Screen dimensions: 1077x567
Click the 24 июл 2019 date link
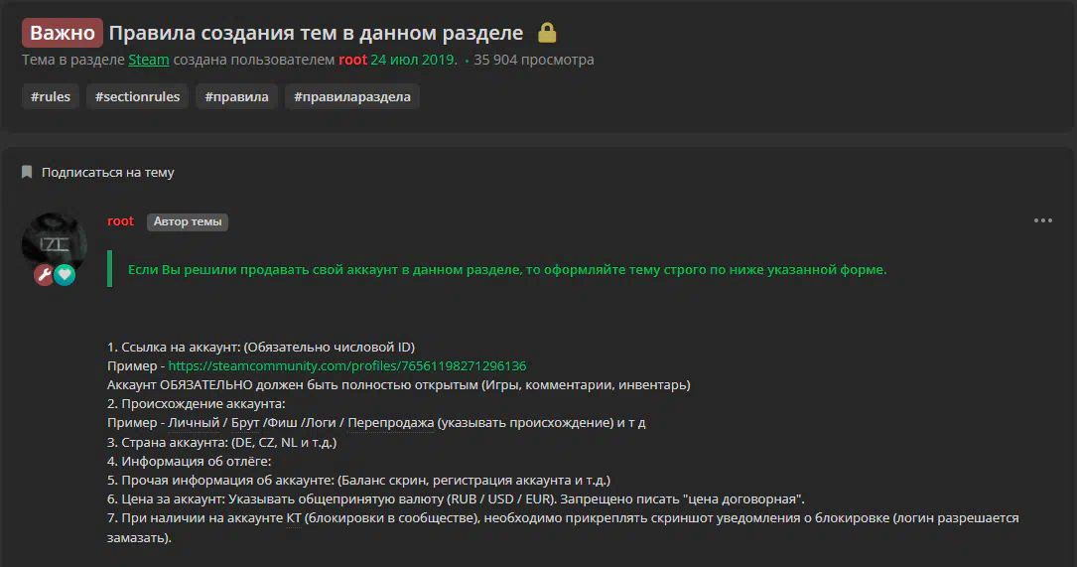click(x=413, y=60)
